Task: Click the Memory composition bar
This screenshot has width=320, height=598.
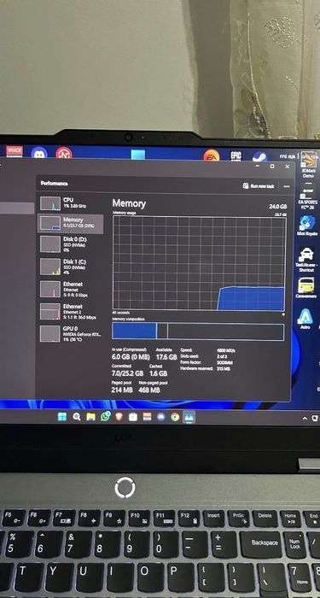Action: pyautogui.click(x=198, y=331)
